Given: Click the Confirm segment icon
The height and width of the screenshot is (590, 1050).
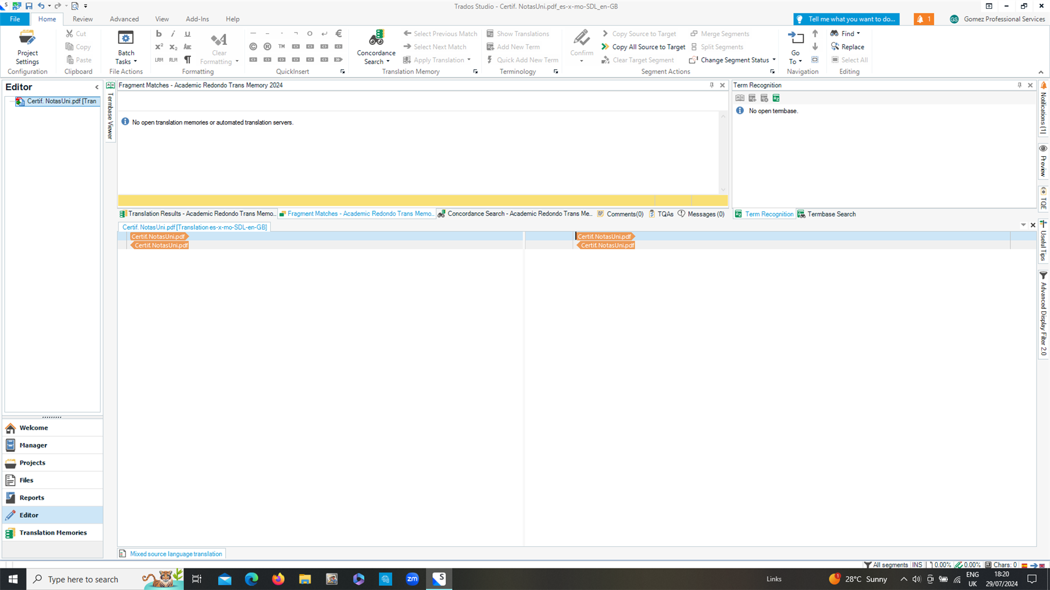Looking at the screenshot, I should 582,38.
